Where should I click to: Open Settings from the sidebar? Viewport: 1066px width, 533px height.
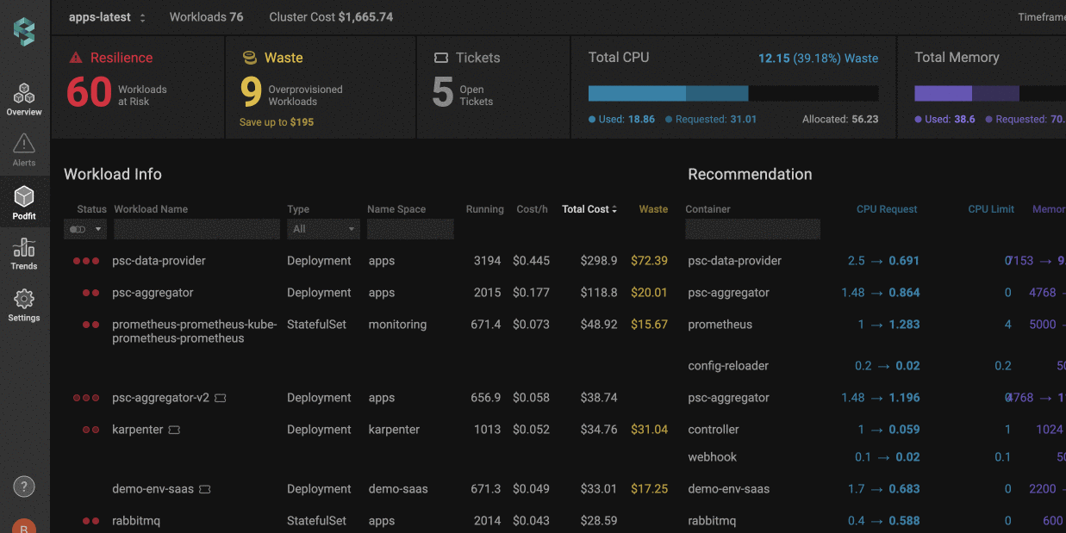pyautogui.click(x=24, y=305)
